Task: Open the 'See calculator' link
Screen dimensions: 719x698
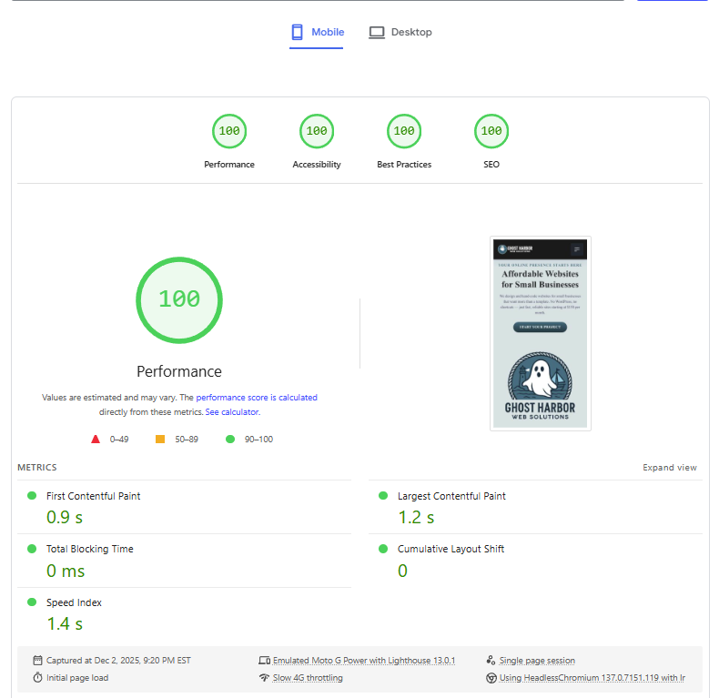Action: click(232, 412)
